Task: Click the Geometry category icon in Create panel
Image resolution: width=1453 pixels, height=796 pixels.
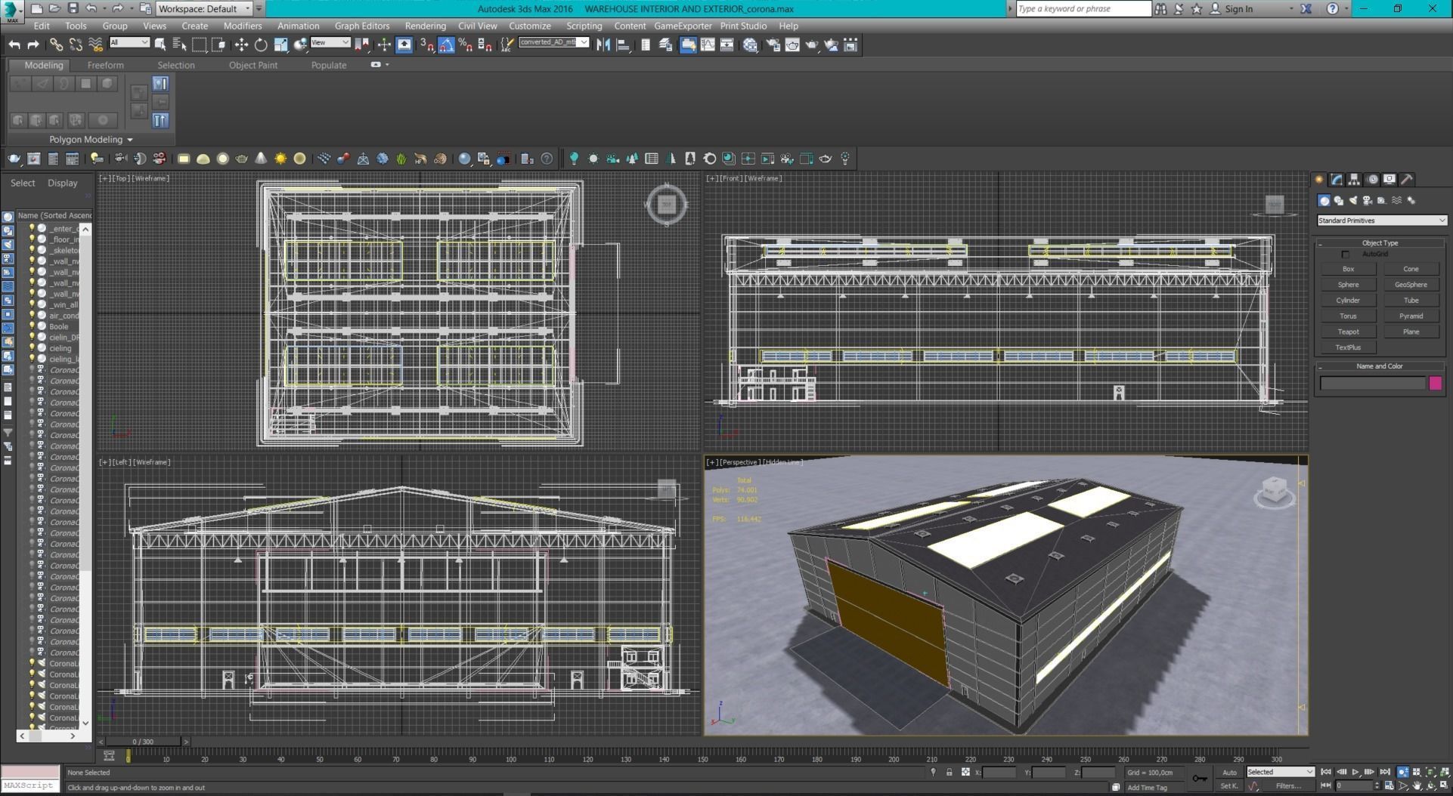Action: point(1324,201)
